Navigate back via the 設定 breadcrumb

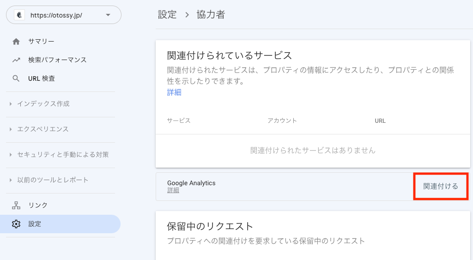pos(167,15)
